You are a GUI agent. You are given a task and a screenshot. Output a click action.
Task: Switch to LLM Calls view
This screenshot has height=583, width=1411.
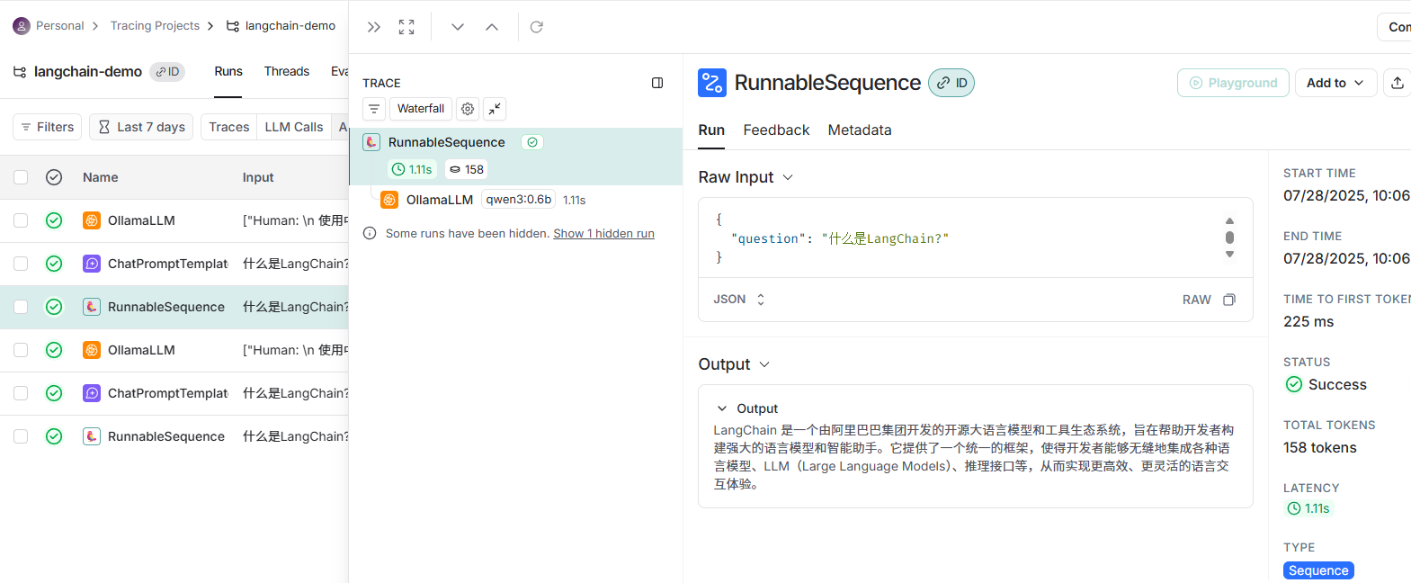pos(294,127)
